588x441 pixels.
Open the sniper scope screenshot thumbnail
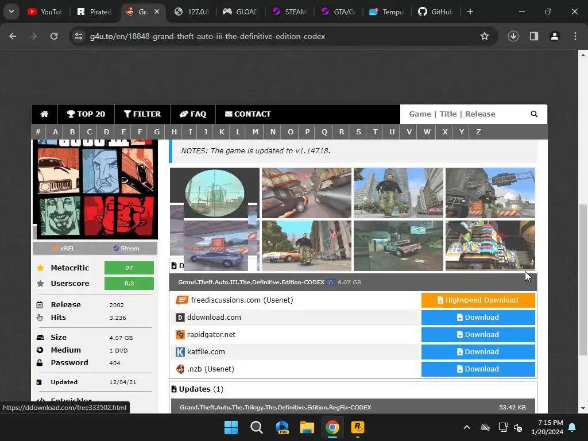215,193
